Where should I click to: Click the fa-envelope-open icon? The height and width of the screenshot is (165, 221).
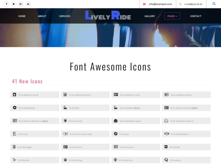coord(115,121)
